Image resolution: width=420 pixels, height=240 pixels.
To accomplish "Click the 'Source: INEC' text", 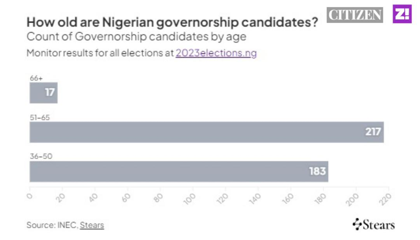I will coord(52,225).
